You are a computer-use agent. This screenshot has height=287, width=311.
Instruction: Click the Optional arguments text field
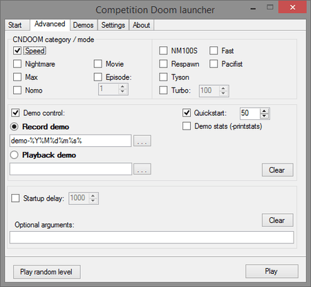[151, 237]
